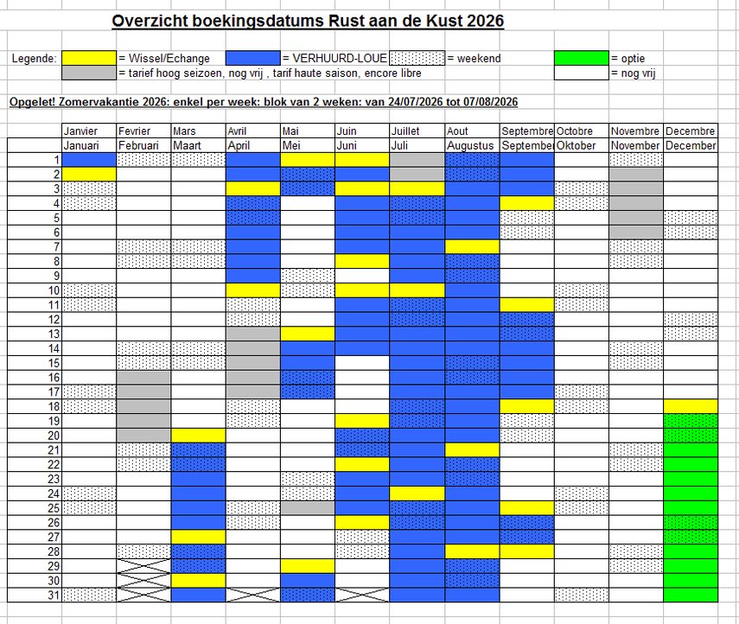The height and width of the screenshot is (624, 739).
Task: Select the yellow cell for 24 Juli
Action: click(417, 493)
